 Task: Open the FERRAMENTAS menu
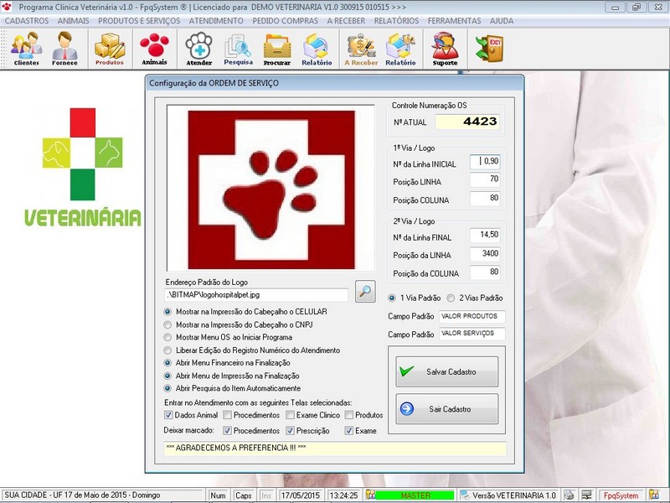click(x=454, y=21)
